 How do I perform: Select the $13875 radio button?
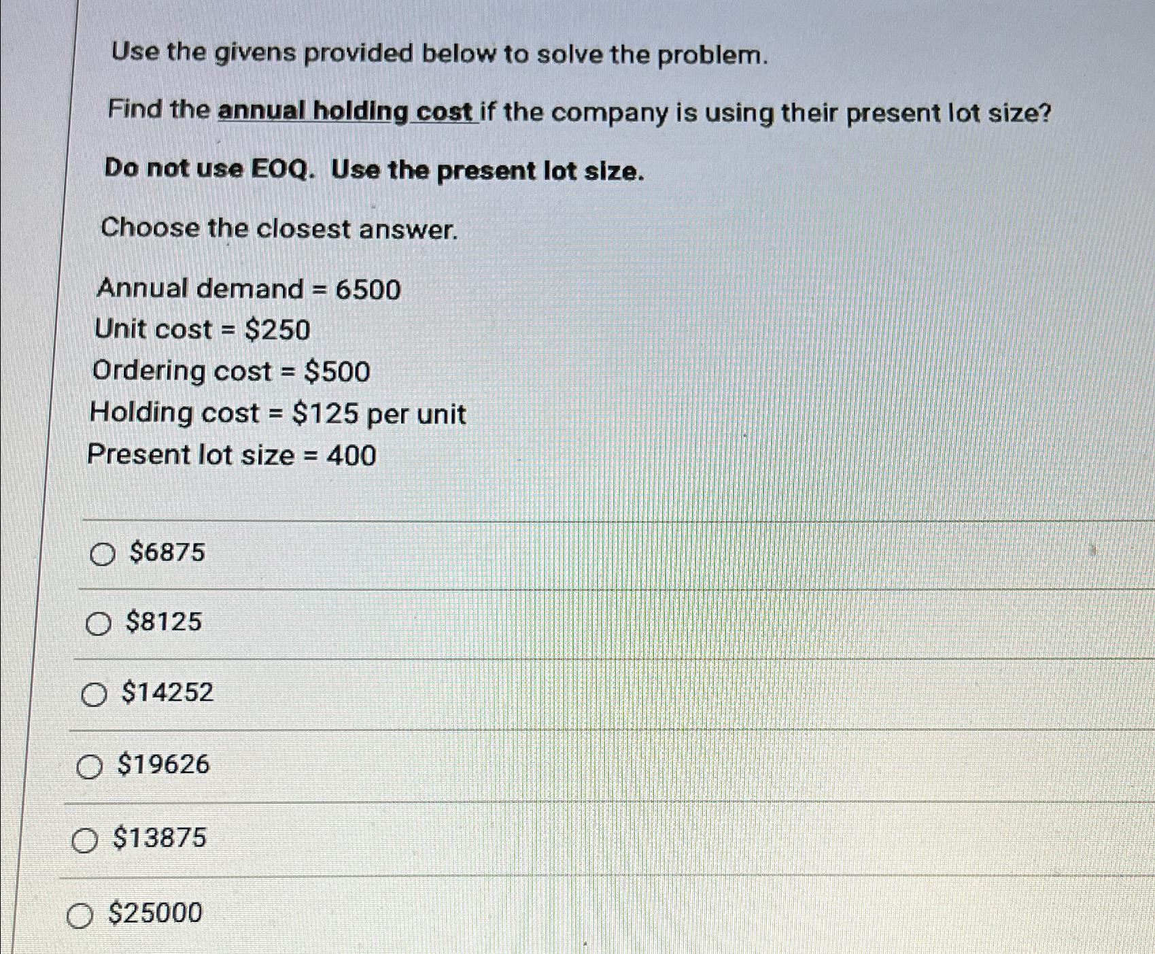(86, 840)
